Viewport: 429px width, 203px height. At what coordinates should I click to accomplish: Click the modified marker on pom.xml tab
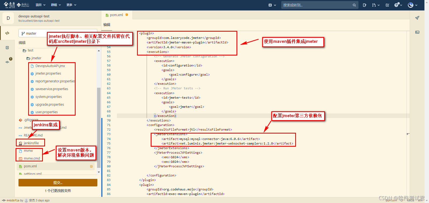click(x=127, y=15)
